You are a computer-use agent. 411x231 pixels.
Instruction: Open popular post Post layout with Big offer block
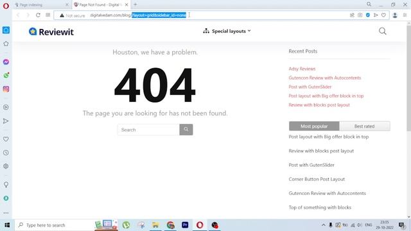click(328, 137)
